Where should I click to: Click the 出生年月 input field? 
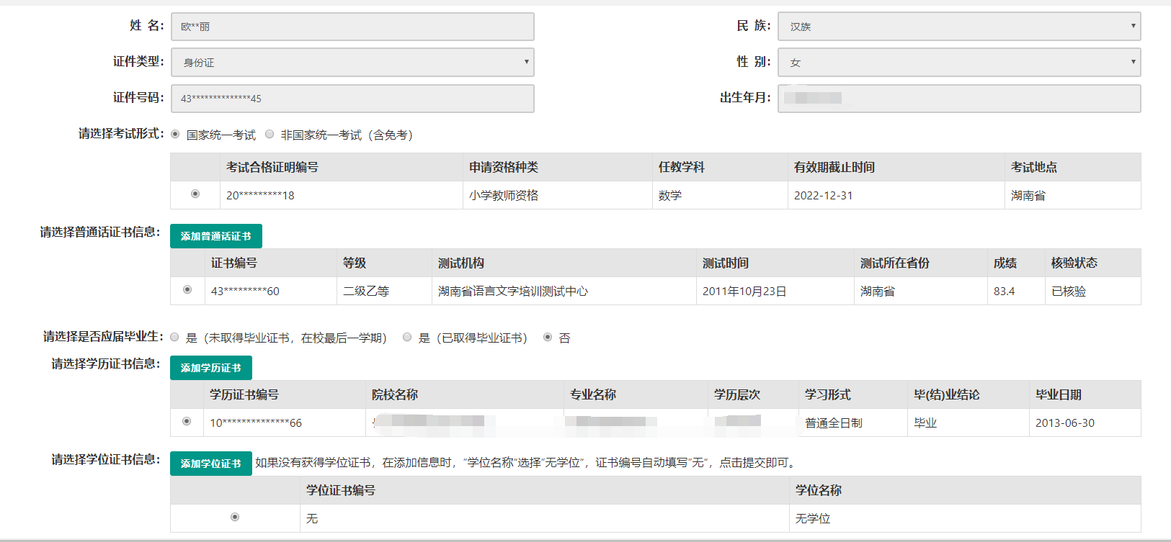(x=959, y=99)
